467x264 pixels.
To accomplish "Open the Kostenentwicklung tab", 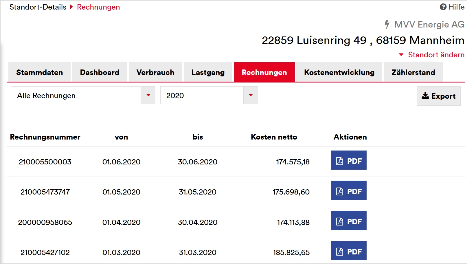I will [x=339, y=72].
